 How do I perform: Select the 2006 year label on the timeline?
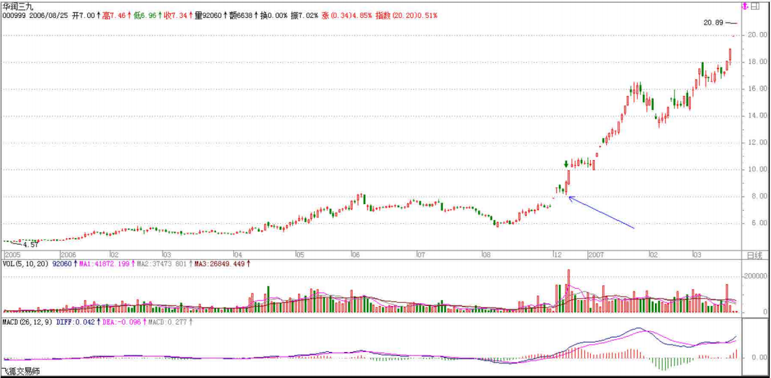tap(69, 255)
